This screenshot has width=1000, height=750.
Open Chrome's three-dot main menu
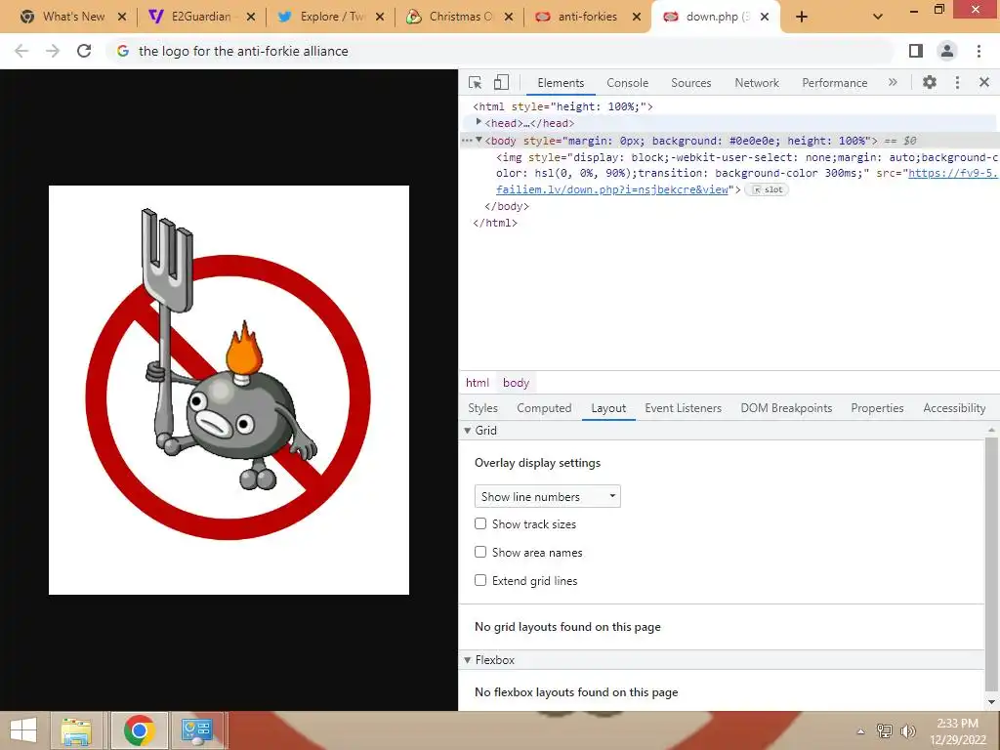979,51
